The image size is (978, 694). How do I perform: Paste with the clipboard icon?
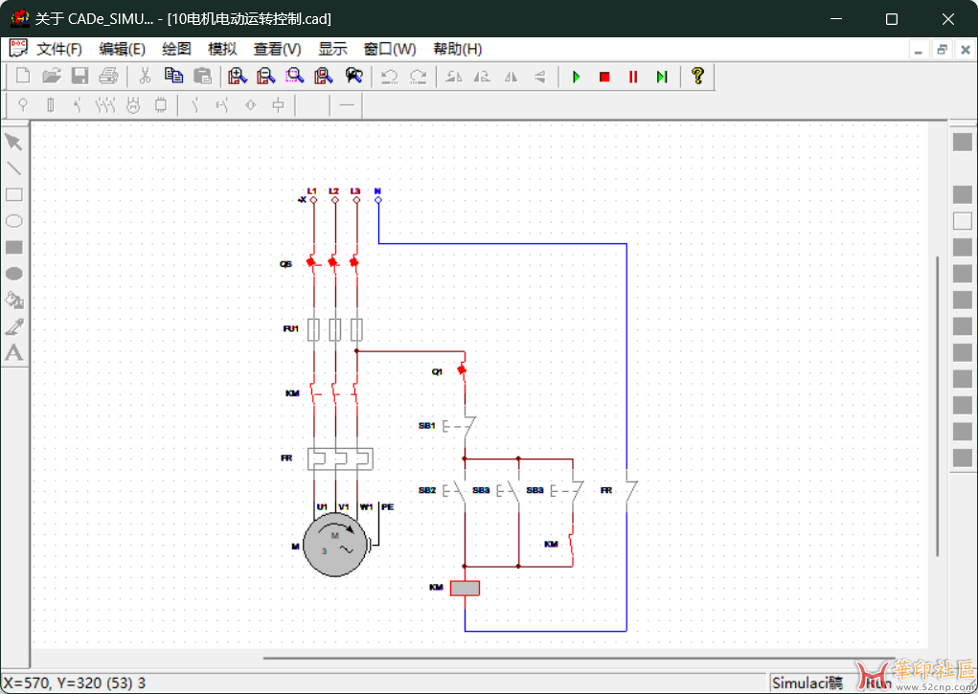tap(202, 76)
